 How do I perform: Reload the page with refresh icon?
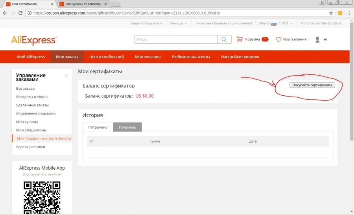point(20,13)
